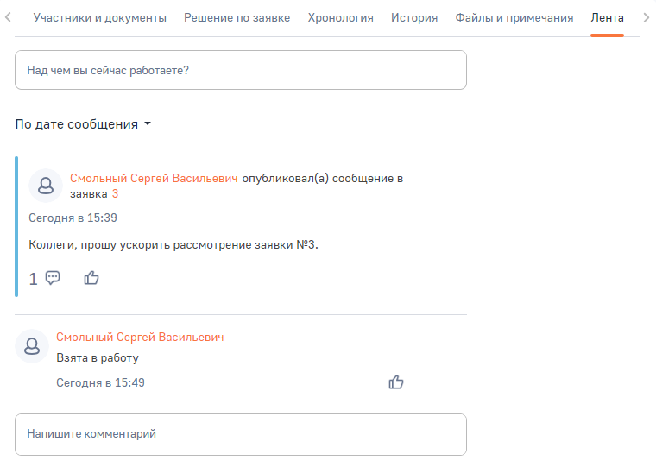Open the 'Решение по заявке' tab
This screenshot has width=656, height=467.
point(237,18)
